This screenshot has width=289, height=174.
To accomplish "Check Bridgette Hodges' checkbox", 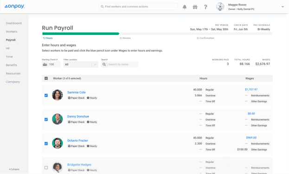I will (46, 168).
